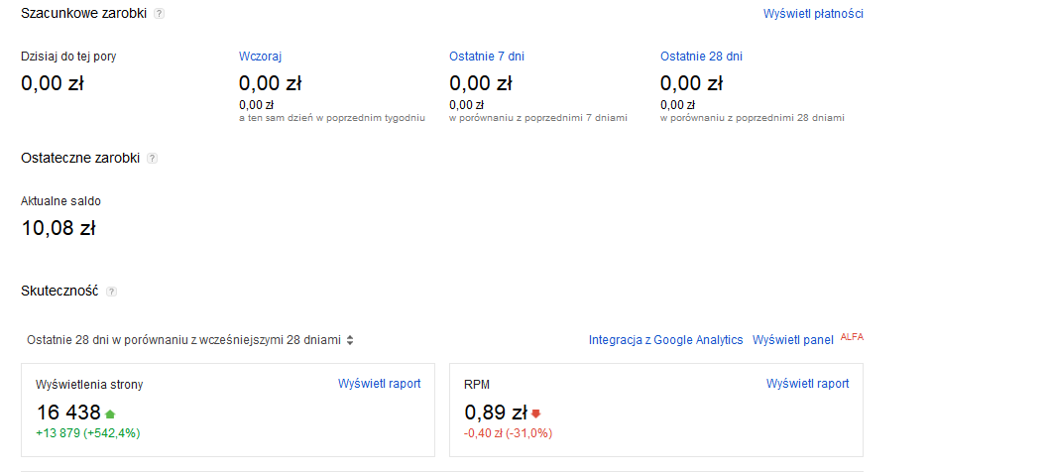View report for RPM card
The width and height of the screenshot is (1048, 473).
click(807, 384)
